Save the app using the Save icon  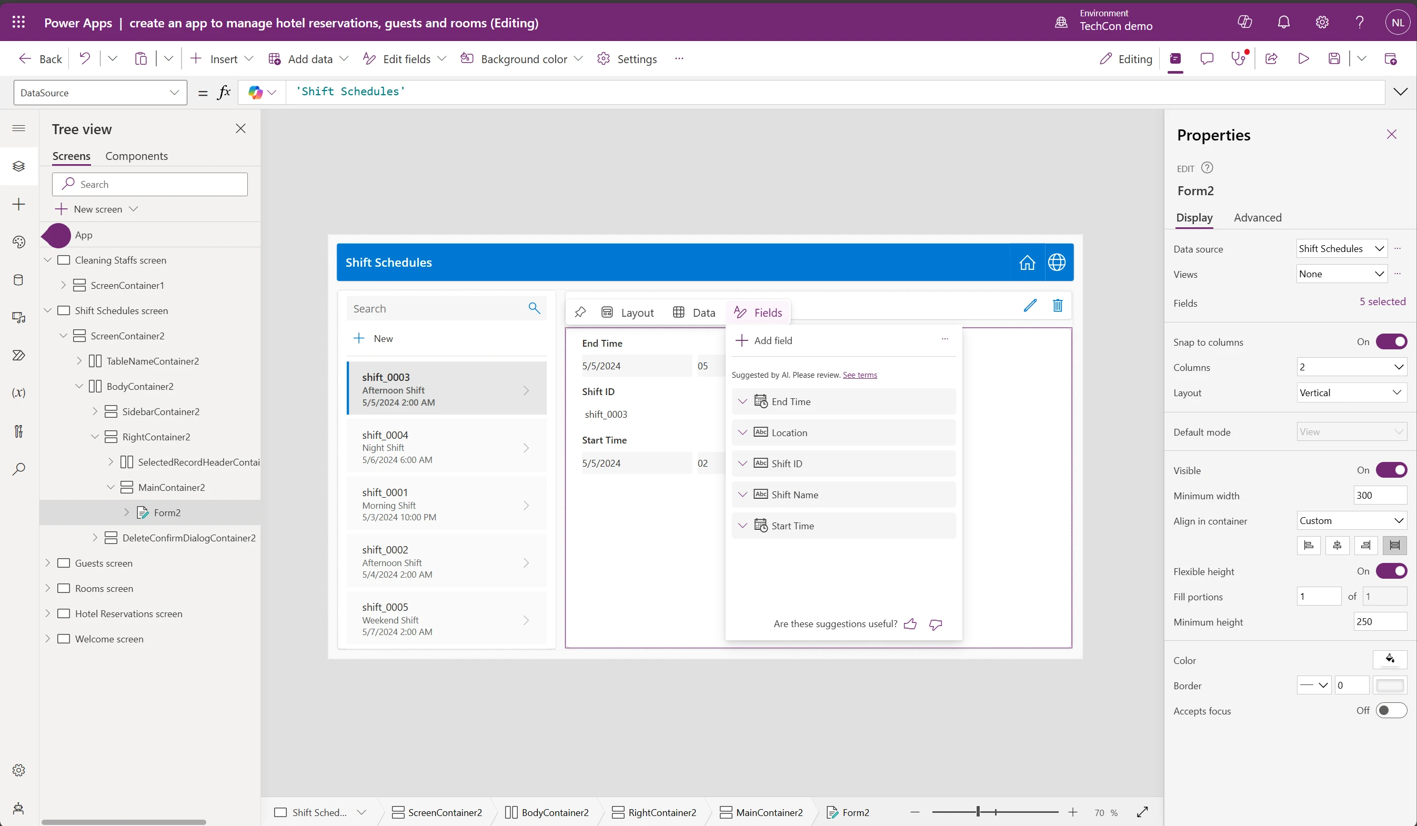[x=1335, y=58]
